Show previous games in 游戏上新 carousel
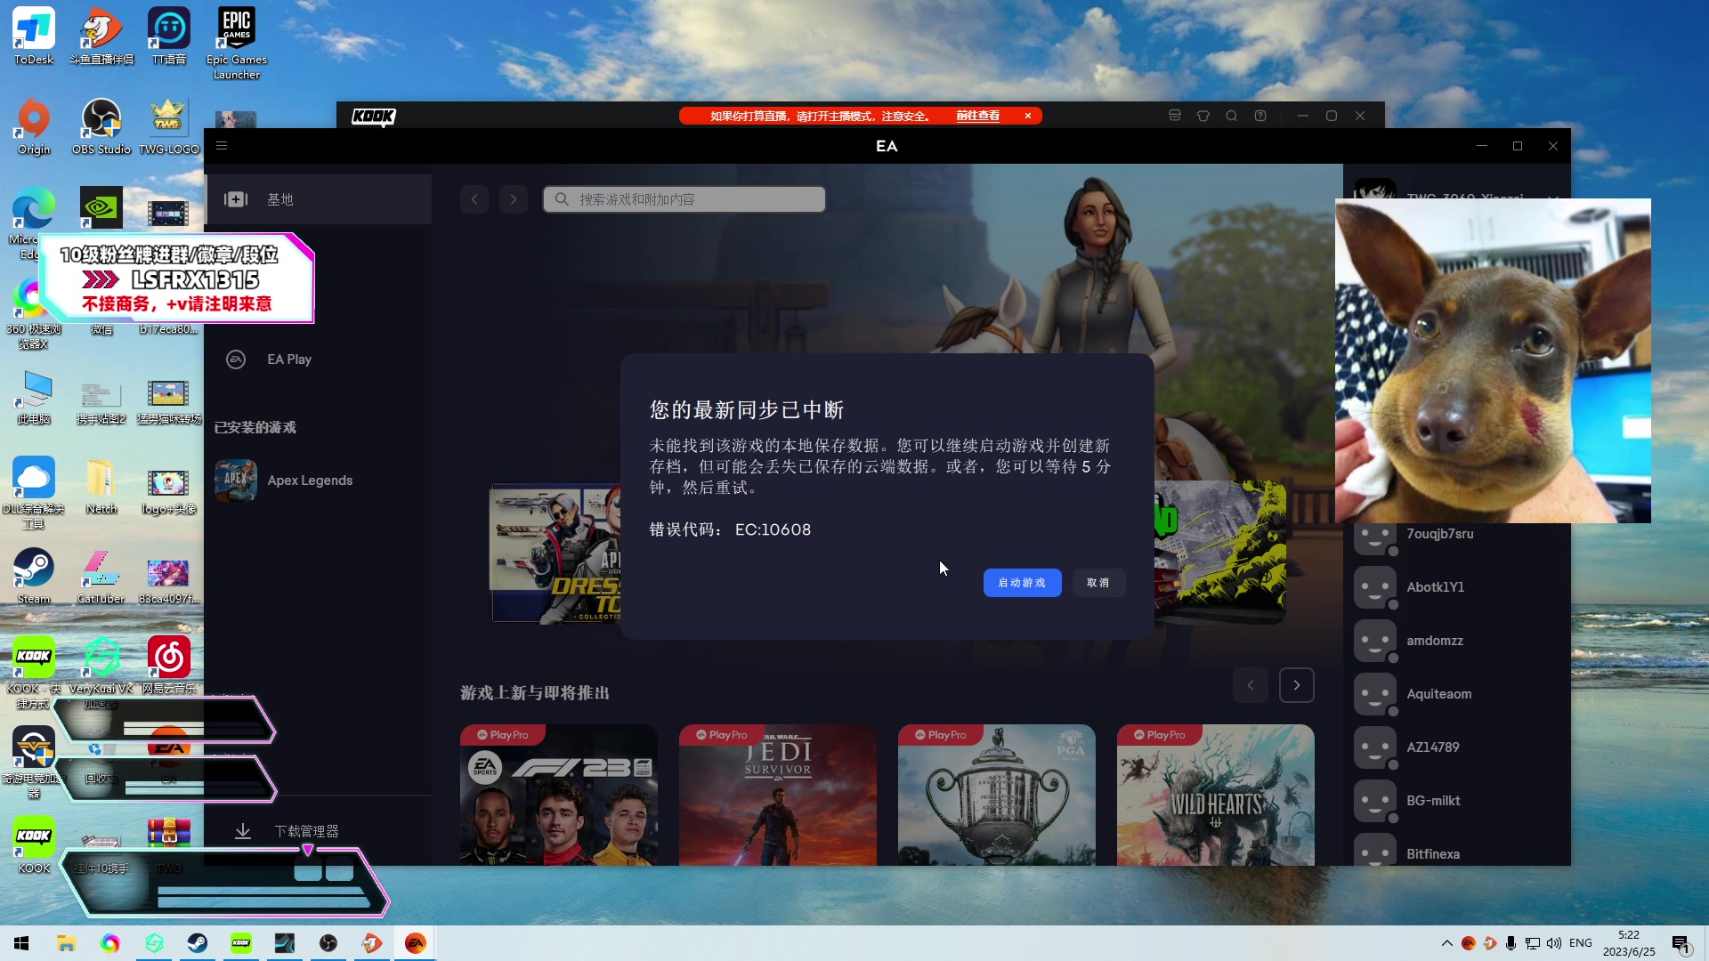The height and width of the screenshot is (961, 1709). 1251,685
